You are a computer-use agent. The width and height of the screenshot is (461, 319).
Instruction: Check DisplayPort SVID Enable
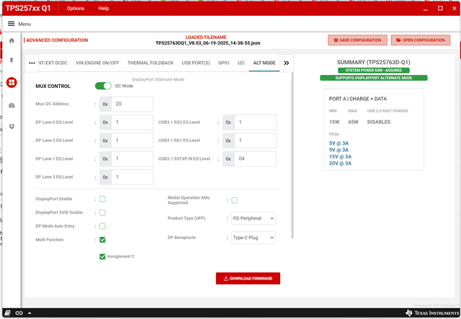coord(102,212)
